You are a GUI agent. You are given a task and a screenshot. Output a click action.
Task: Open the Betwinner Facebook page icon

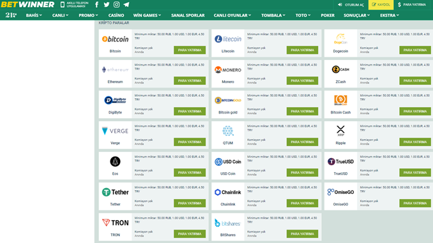(x=96, y=4)
